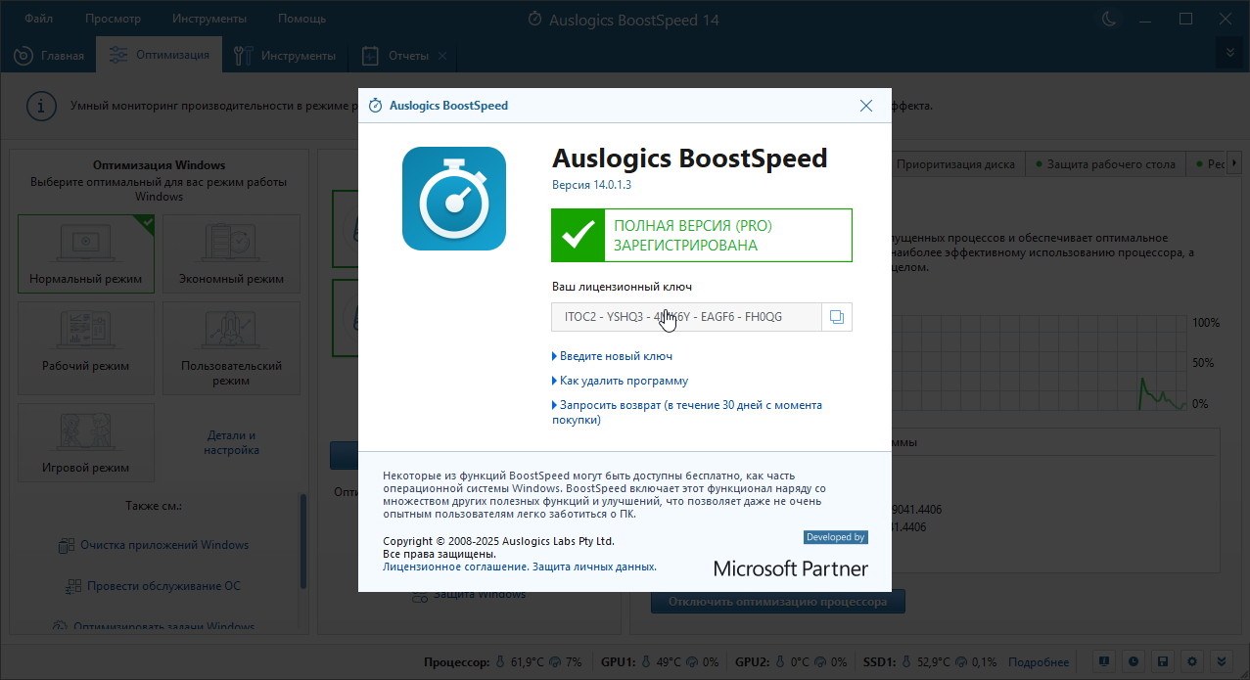Click the Процессор: label in status bar
Image resolution: width=1250 pixels, height=680 pixels.
click(x=456, y=662)
